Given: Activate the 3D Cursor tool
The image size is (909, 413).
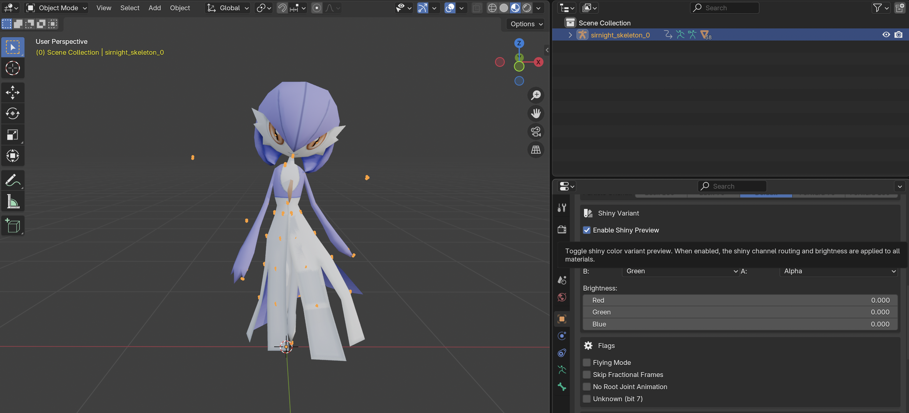Looking at the screenshot, I should point(13,68).
